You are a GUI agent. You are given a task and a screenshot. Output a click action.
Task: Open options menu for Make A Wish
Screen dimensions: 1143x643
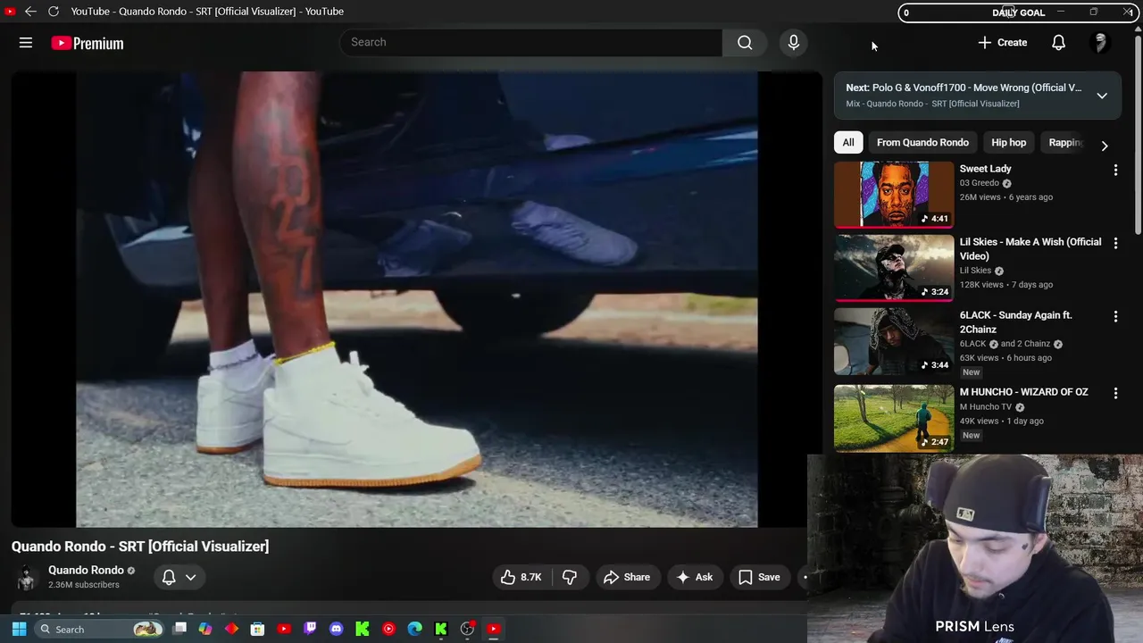1115,243
